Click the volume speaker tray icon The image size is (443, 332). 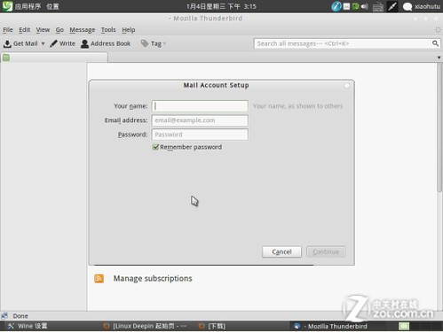(364, 6)
